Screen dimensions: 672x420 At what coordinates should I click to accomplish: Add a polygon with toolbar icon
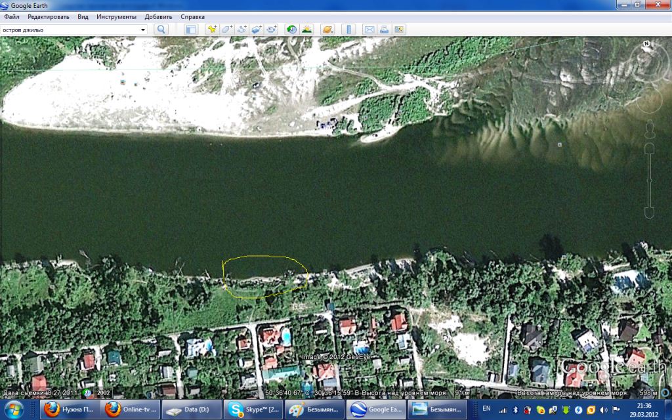[x=227, y=30]
